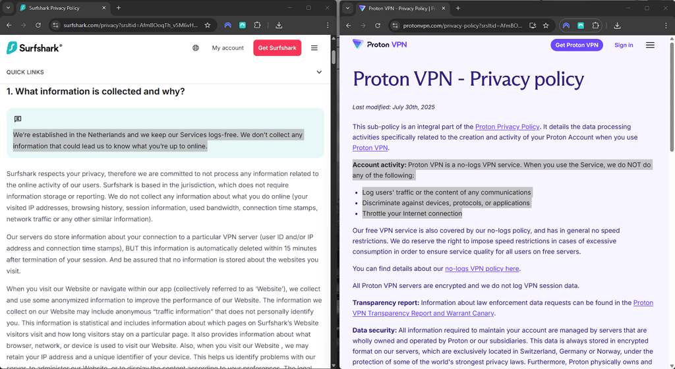Image resolution: width=675 pixels, height=369 pixels.
Task: Bookmark the Surfshark page with star icon
Action: (208, 26)
